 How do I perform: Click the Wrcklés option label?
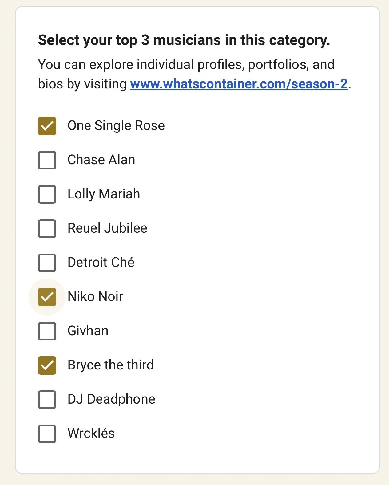[91, 434]
